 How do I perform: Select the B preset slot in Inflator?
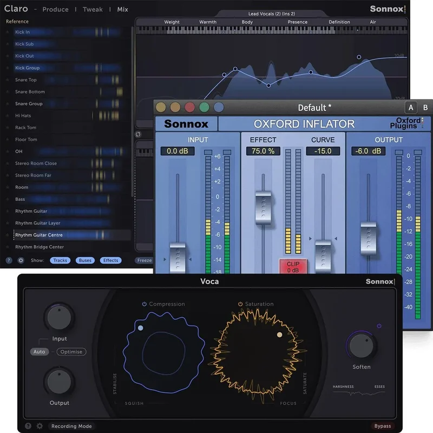(x=425, y=107)
